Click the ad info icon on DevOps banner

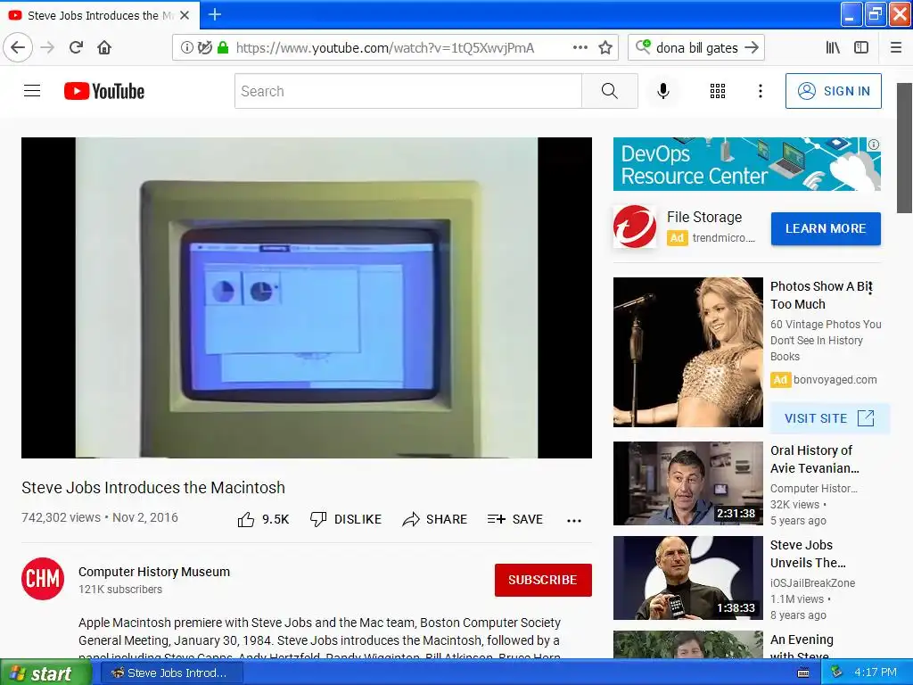tap(874, 144)
